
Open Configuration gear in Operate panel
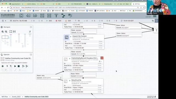(2, 66)
